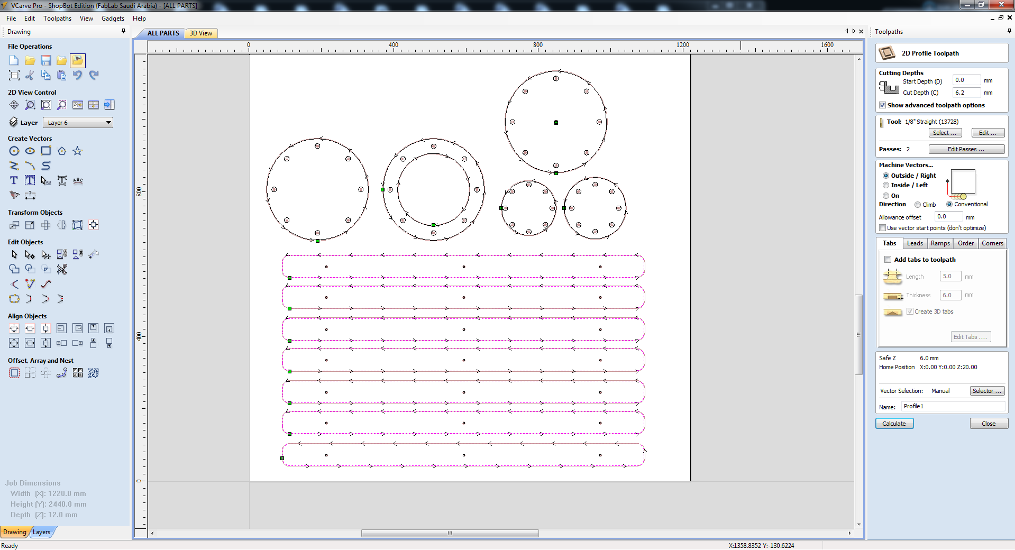Open the offset vectors tool
Viewport: 1015px width, 550px height.
14,373
